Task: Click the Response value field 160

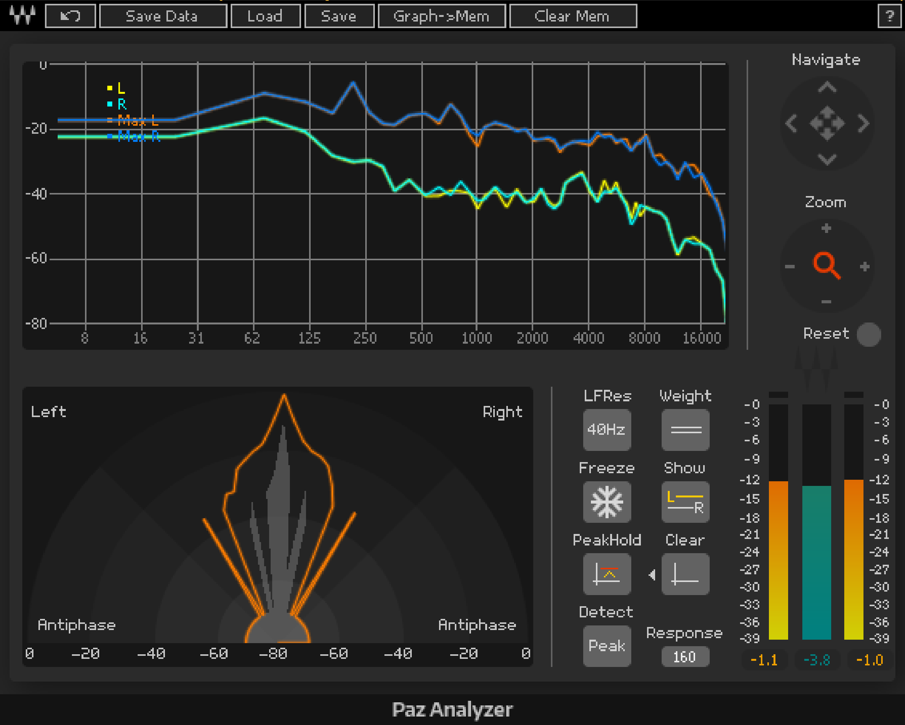Action: (685, 657)
